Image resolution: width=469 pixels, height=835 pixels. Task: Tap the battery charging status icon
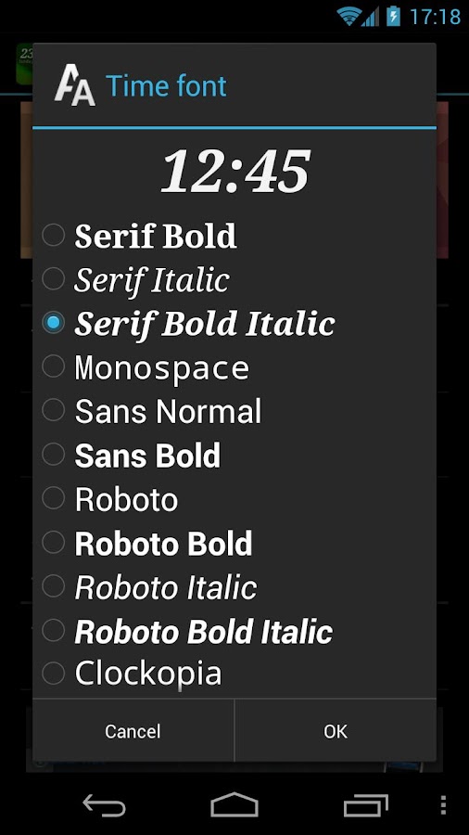tap(394, 16)
